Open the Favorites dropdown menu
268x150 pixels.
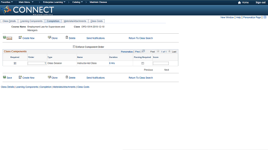pyautogui.click(x=7, y=2)
